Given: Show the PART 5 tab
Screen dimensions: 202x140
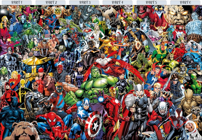Looking at the screenshot, I should click(152, 3).
